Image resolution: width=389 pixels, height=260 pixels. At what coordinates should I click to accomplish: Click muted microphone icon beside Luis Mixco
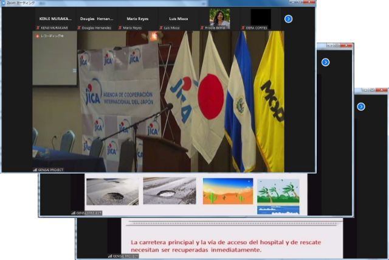pyautogui.click(x=161, y=28)
